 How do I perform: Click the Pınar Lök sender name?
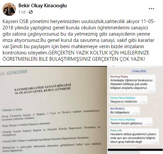click(x=116, y=130)
